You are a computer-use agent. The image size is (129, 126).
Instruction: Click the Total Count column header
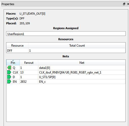[x=77, y=45]
